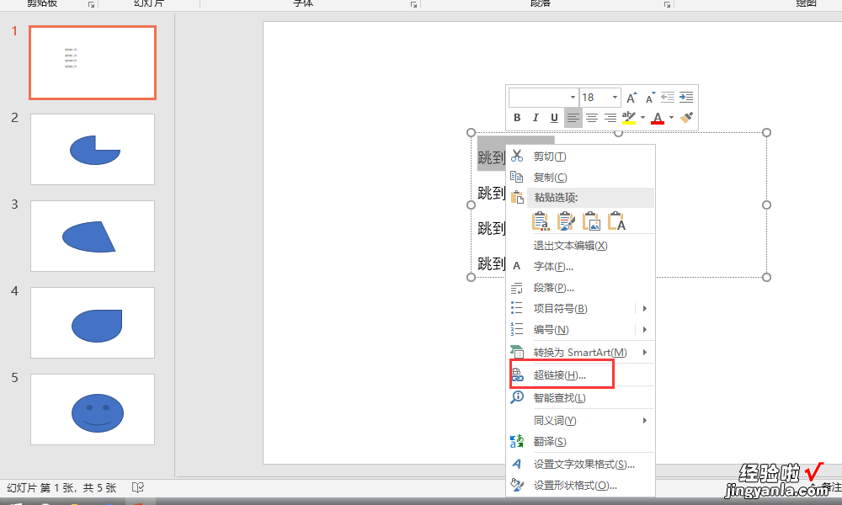Click the SmartArt convert icon
This screenshot has width=842, height=505.
coord(517,352)
